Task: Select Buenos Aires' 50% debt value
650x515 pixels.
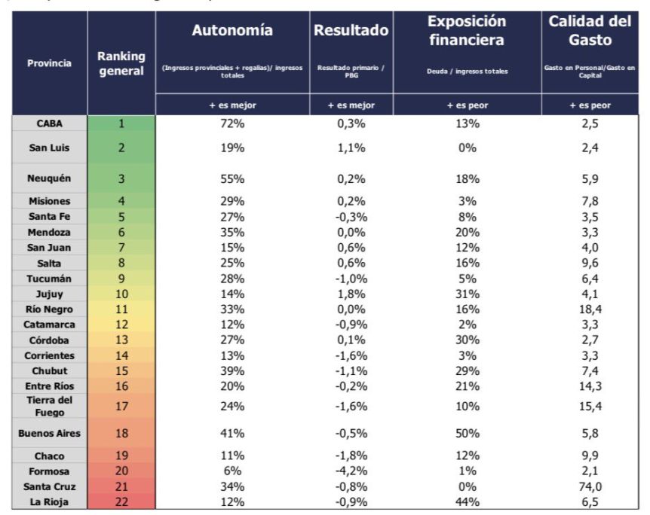Action: coord(467,434)
